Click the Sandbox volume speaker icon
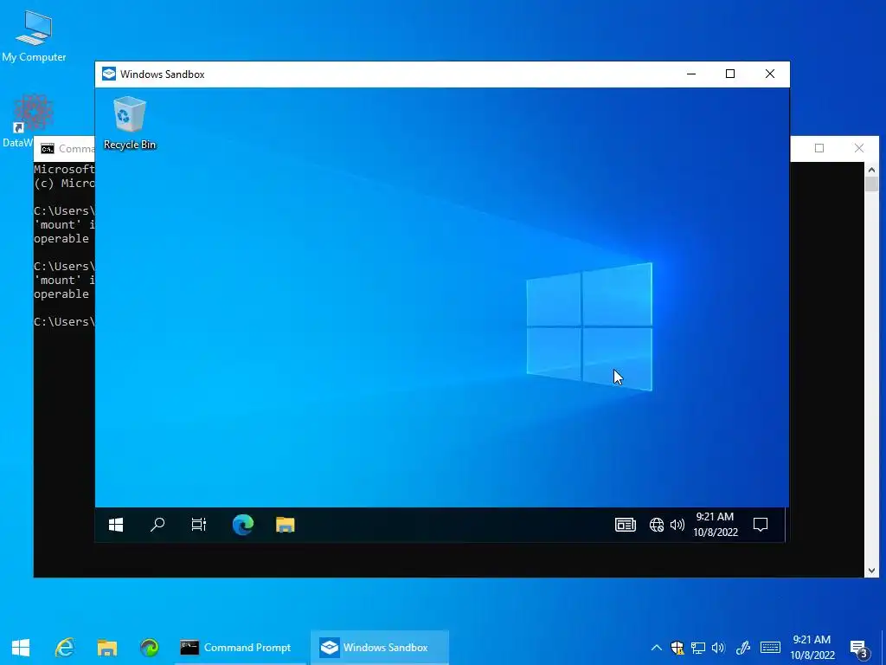The image size is (886, 665). click(x=677, y=525)
